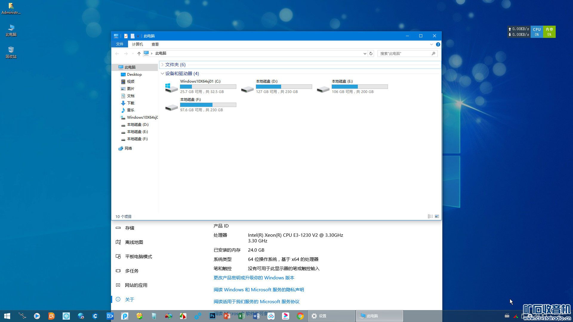The image size is (573, 322).
Task: Click the 阅读隐私声明 link in Settings
Action: click(x=258, y=290)
